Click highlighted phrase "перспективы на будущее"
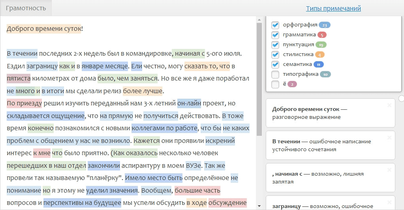Screen dimensions: 404x210 point(82,203)
